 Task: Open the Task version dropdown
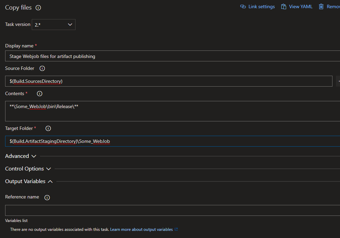(x=54, y=25)
